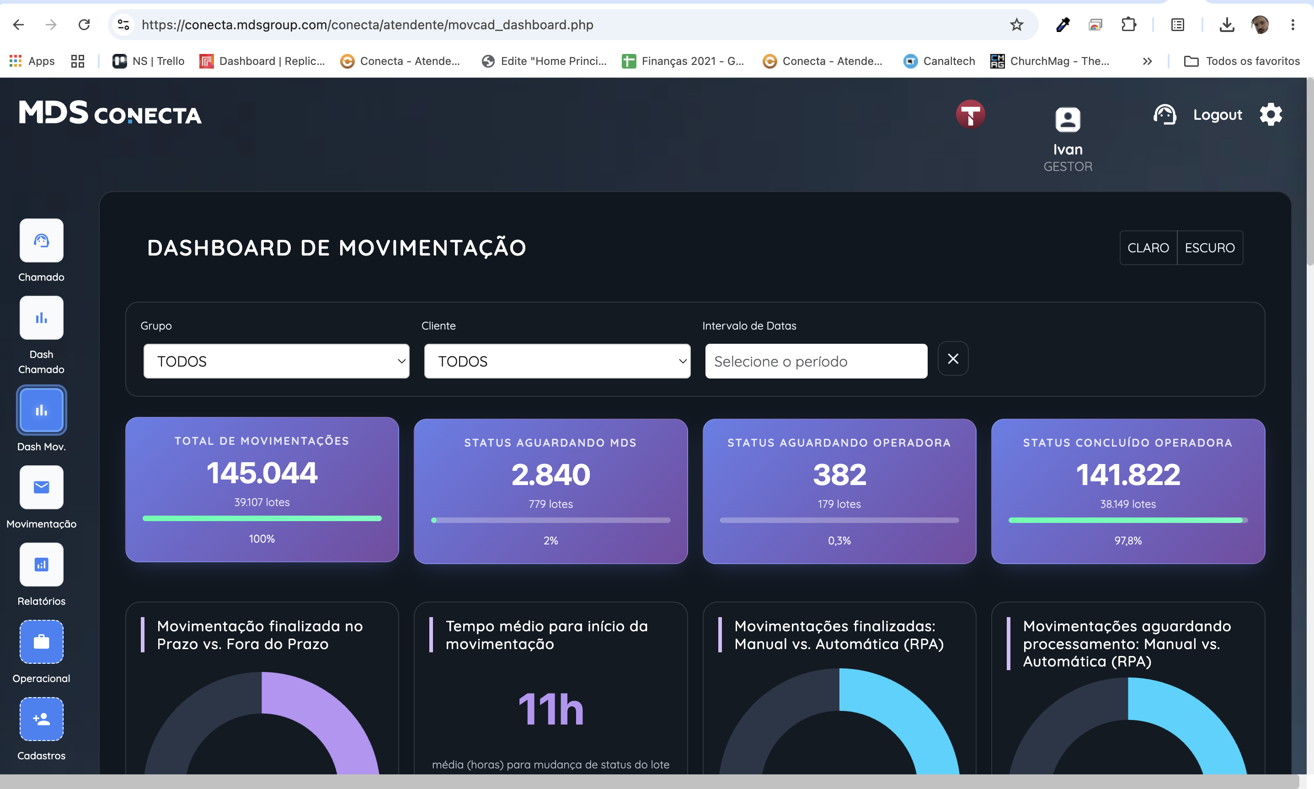Open the tab groups grid bookmark icon
The height and width of the screenshot is (789, 1314).
click(78, 61)
